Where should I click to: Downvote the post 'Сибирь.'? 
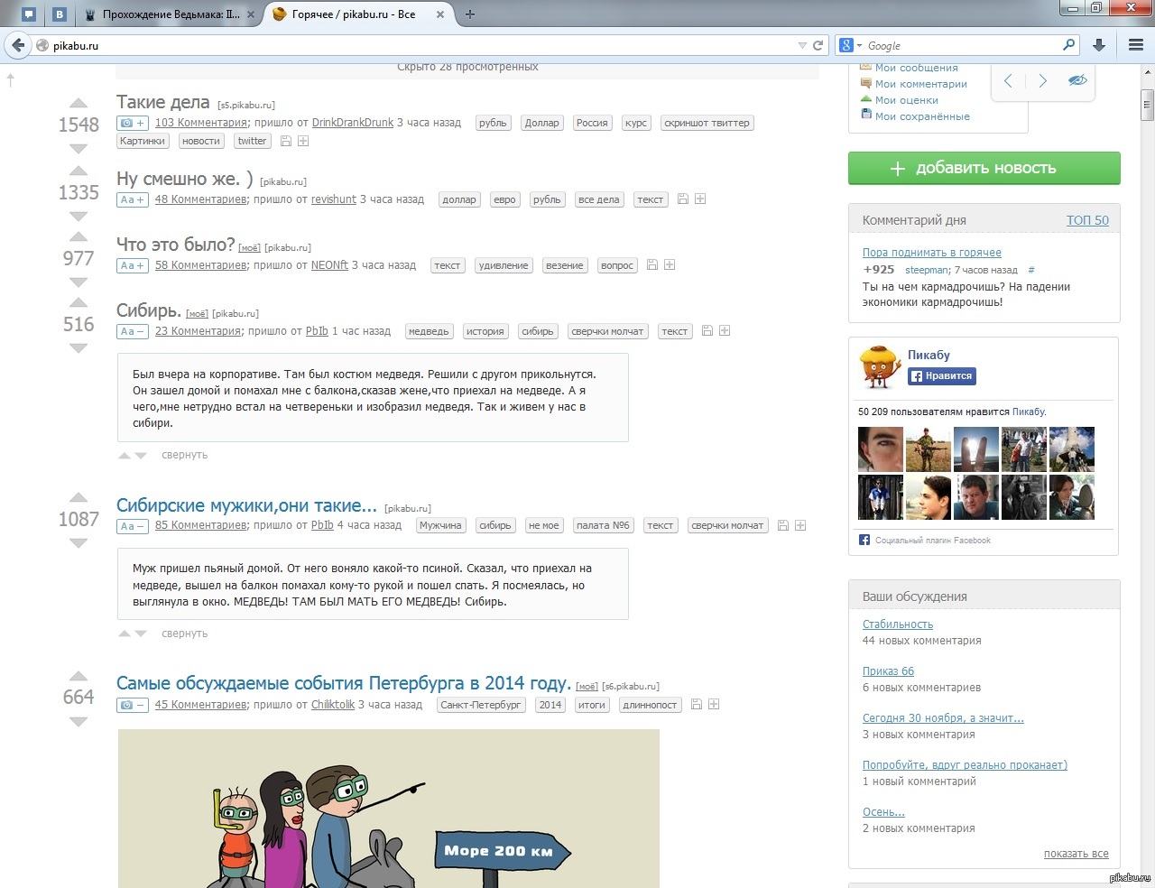pos(79,347)
